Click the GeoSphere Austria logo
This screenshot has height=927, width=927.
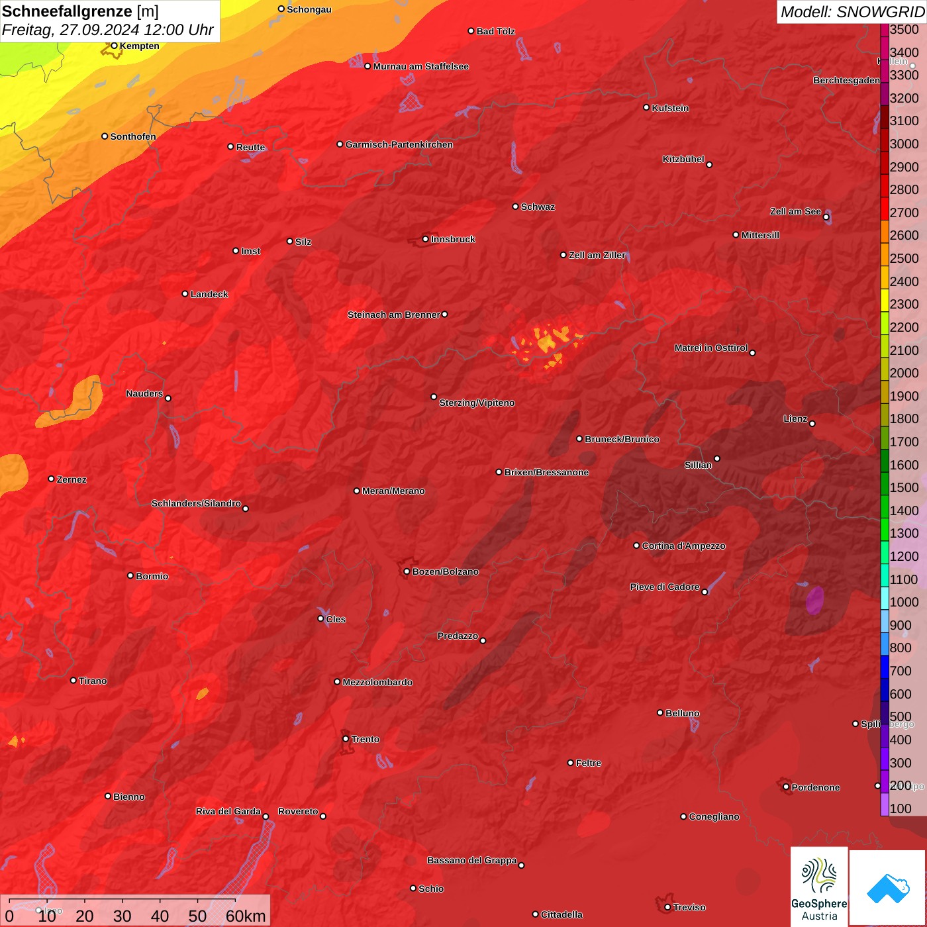coord(819,887)
